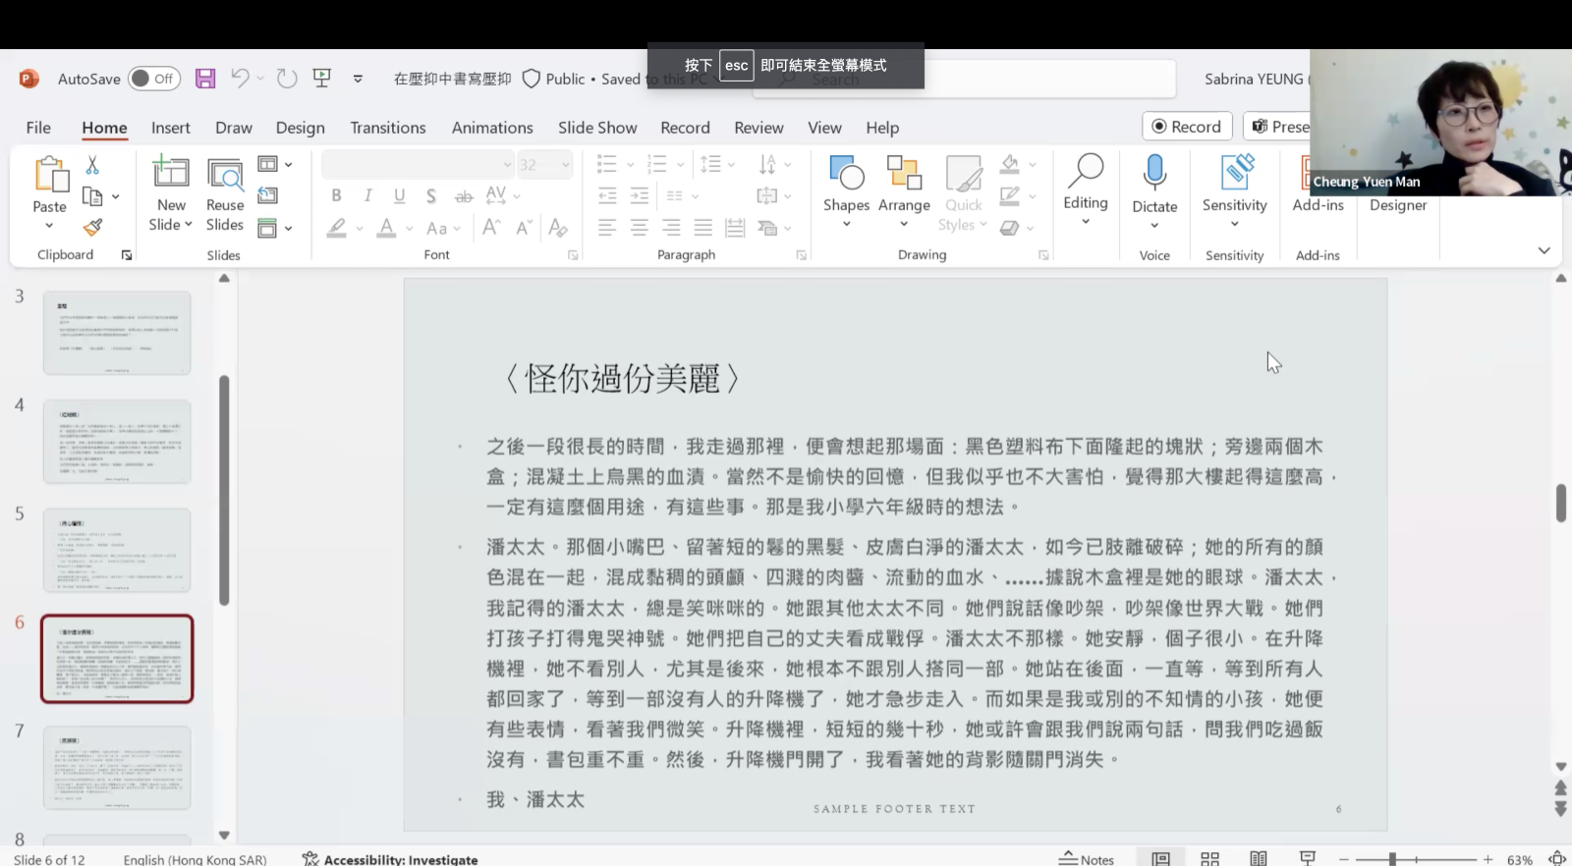Click the Record button at top right
The height and width of the screenshot is (866, 1572).
tap(1187, 127)
